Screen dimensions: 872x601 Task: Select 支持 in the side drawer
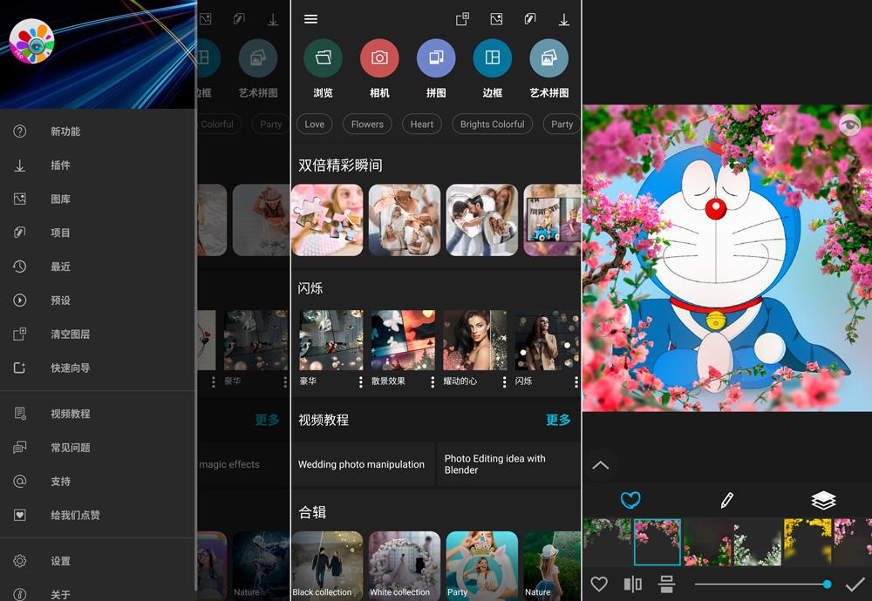click(98, 482)
